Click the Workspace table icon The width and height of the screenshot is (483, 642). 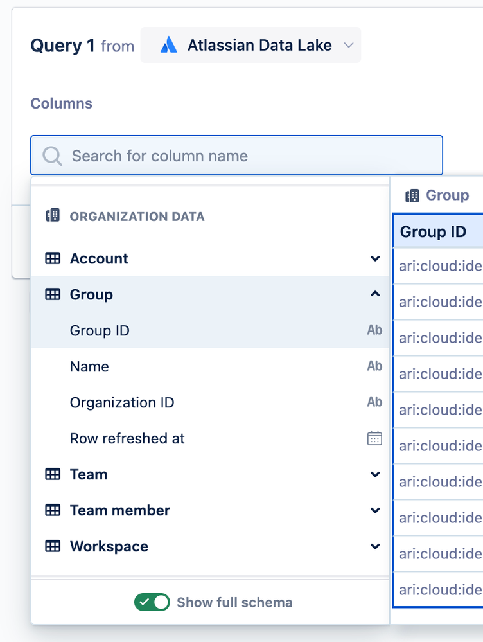click(x=53, y=546)
